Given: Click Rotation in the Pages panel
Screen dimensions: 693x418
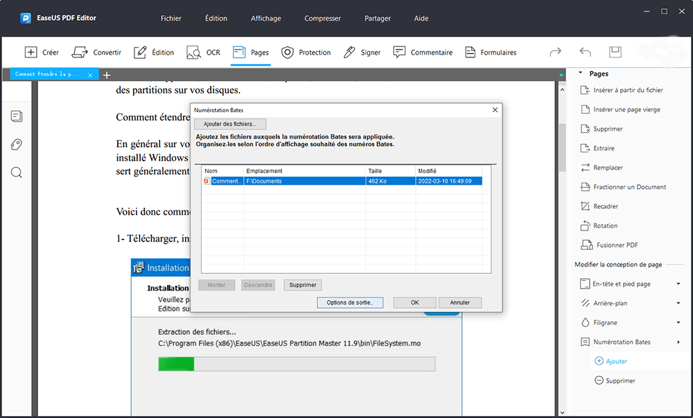Looking at the screenshot, I should (599, 226).
